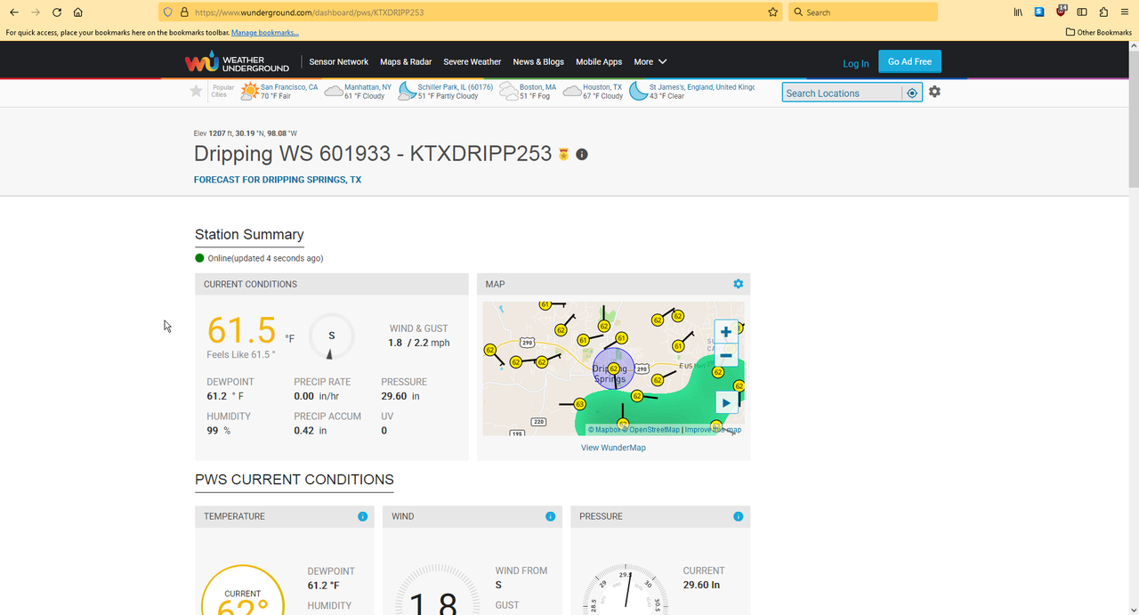
Task: Click the Manage bookmarks link
Action: [265, 32]
